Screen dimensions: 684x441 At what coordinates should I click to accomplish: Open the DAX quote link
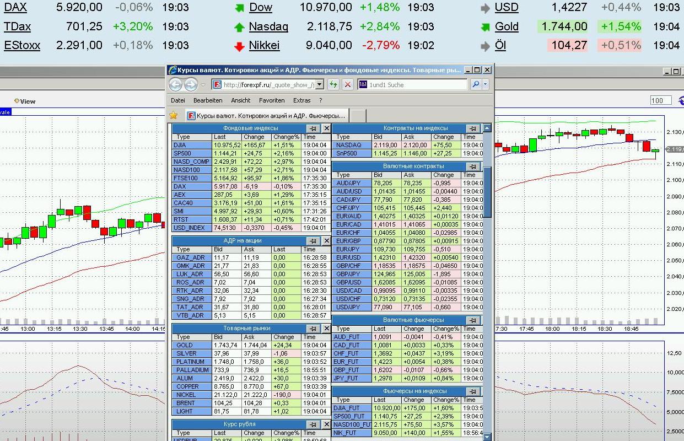15,8
